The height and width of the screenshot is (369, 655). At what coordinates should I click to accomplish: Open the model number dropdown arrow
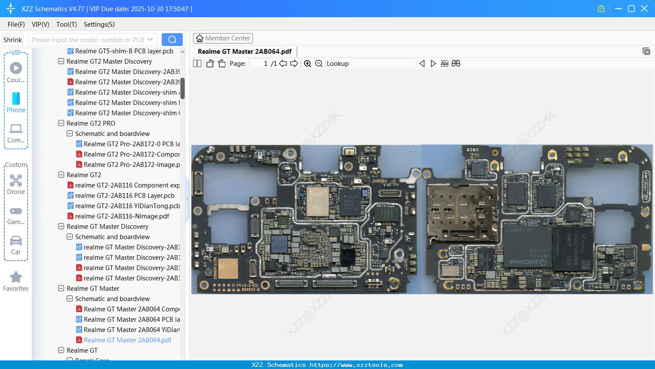tap(150, 40)
